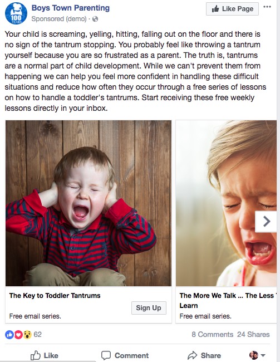The width and height of the screenshot is (280, 362).
Task: Click the public globe audience icon
Action: pos(95,19)
